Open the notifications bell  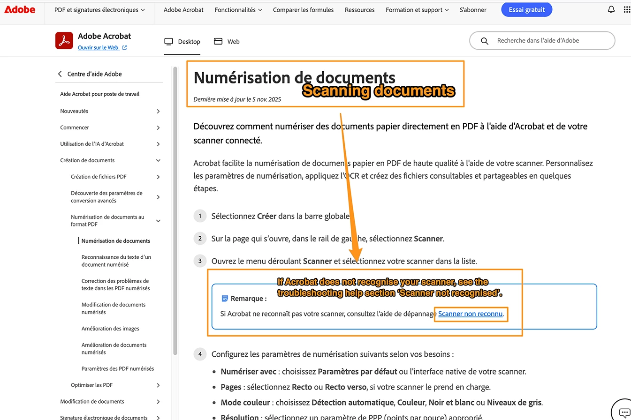click(611, 9)
